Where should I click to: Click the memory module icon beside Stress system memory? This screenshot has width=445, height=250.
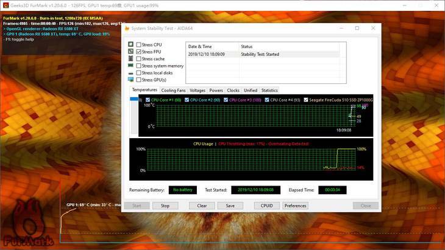pyautogui.click(x=131, y=66)
